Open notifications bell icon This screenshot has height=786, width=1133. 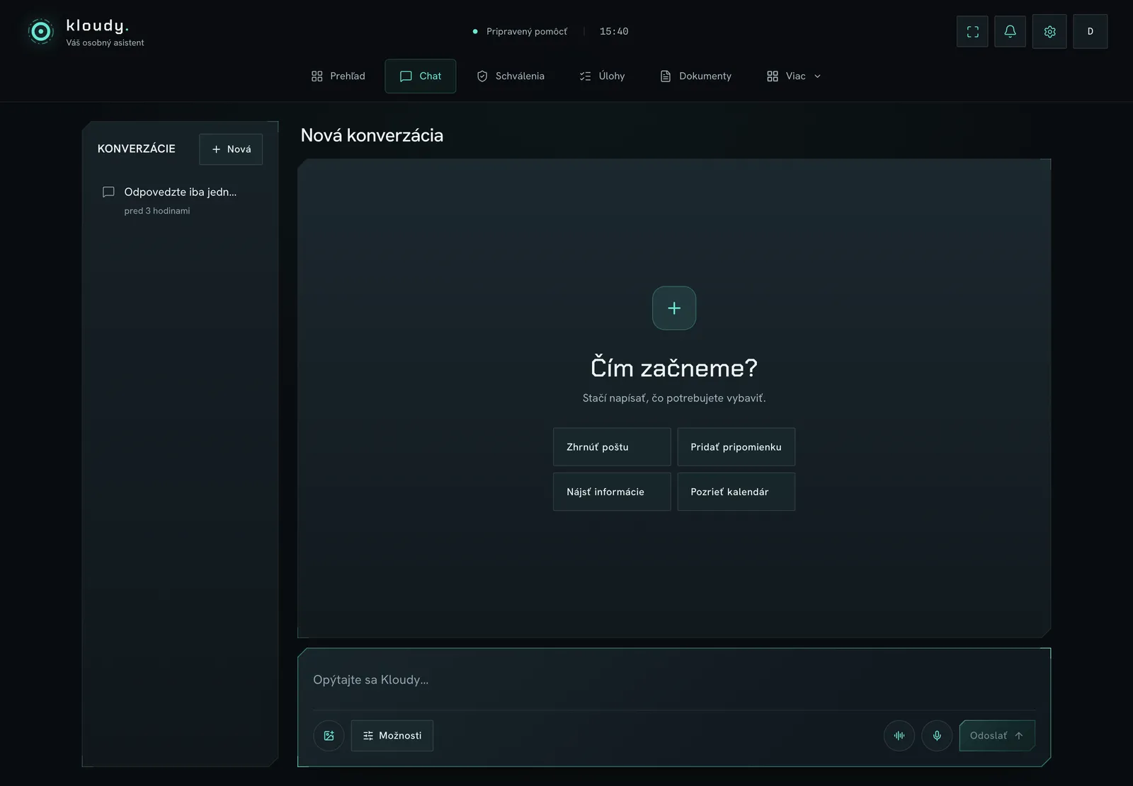(1010, 31)
